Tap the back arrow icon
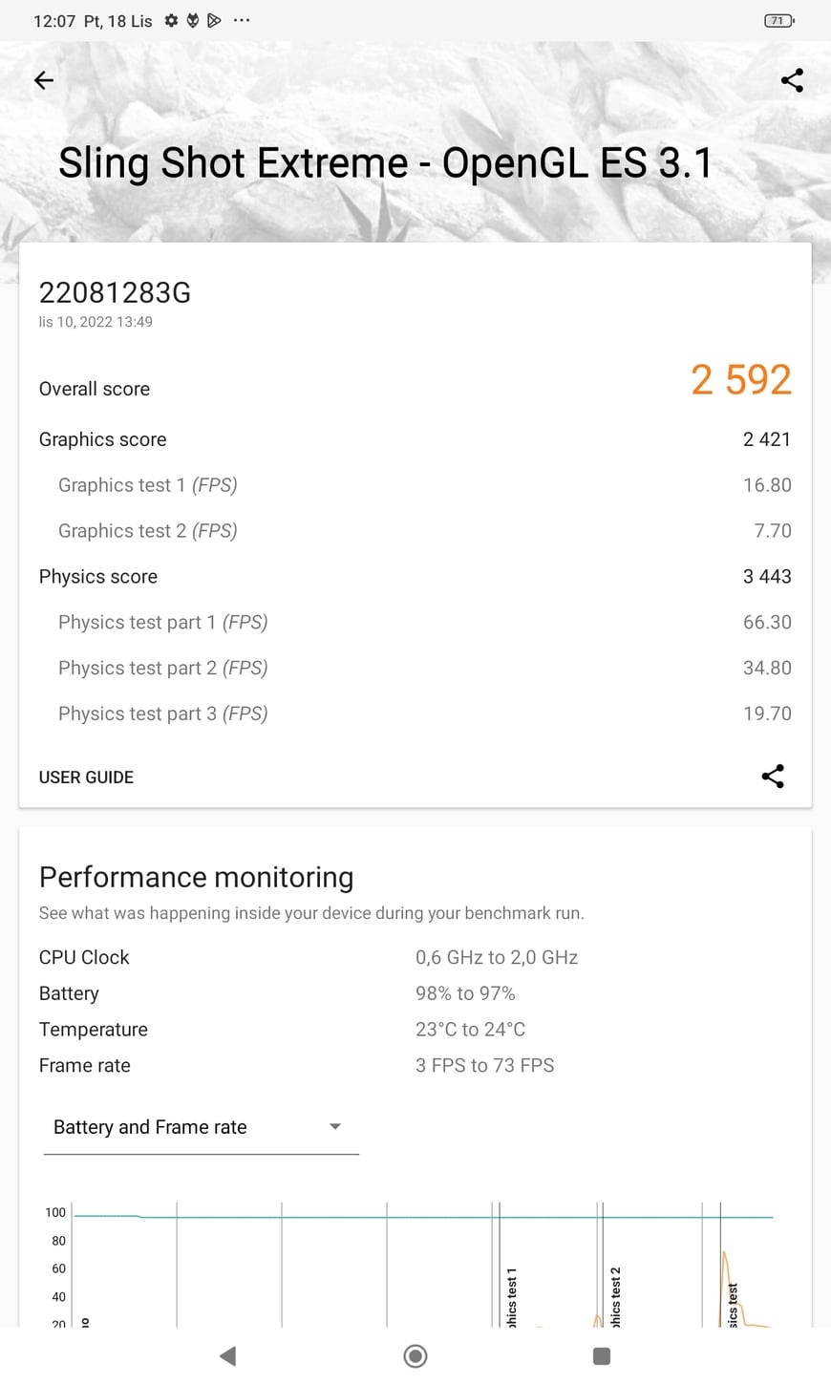This screenshot has height=1385, width=831. [44, 80]
